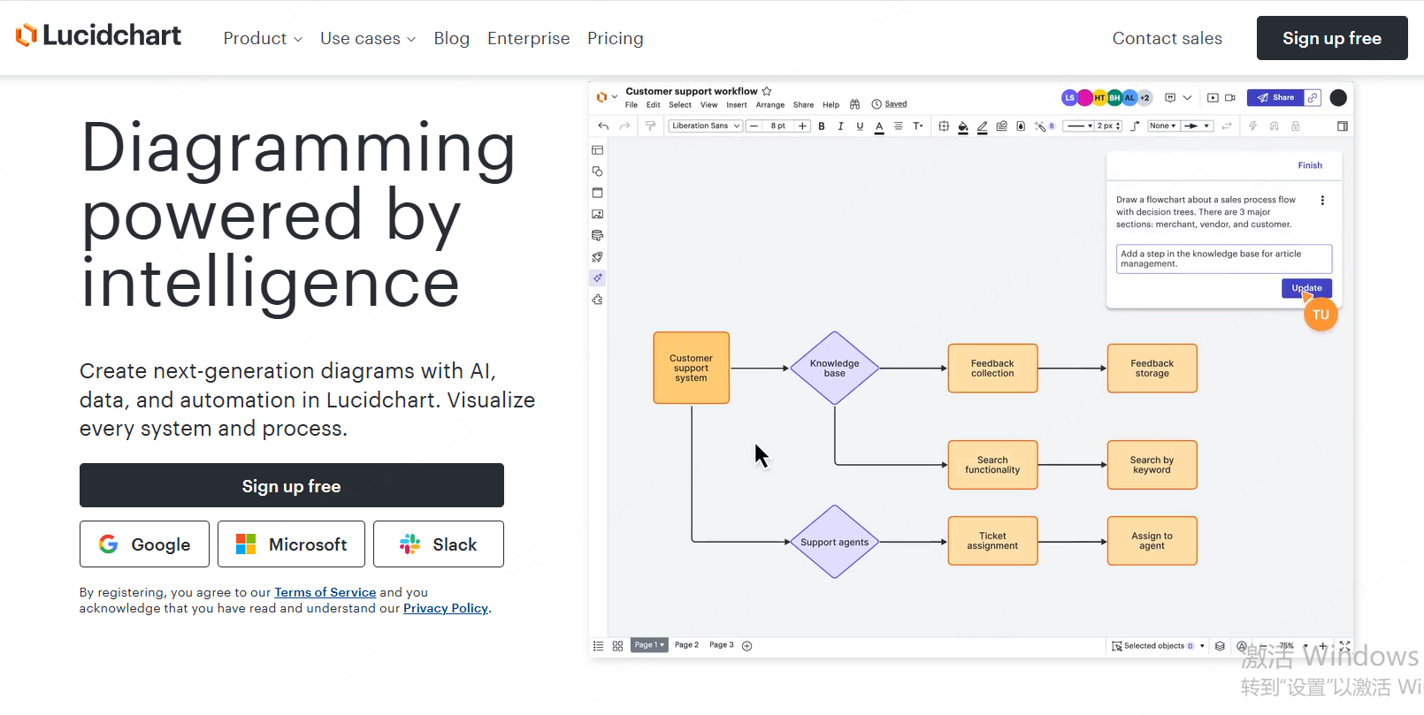Click the Update button in the AI panel
This screenshot has height=715, width=1424.
click(x=1306, y=288)
